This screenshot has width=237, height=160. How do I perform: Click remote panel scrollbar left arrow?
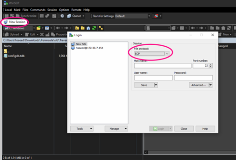(x=146, y=152)
